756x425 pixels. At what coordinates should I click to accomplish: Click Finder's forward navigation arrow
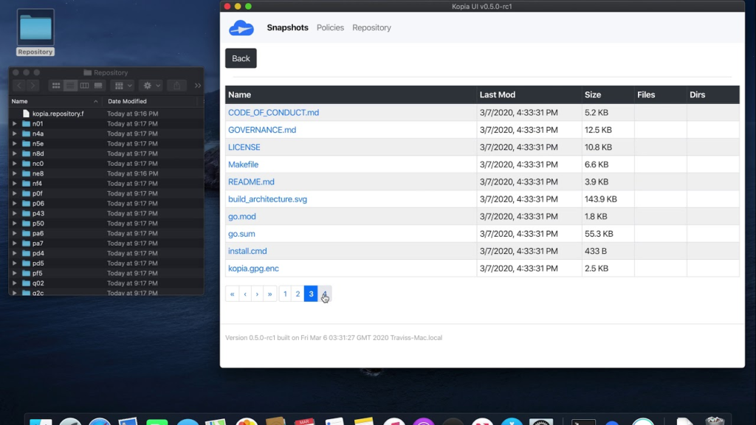tap(32, 86)
